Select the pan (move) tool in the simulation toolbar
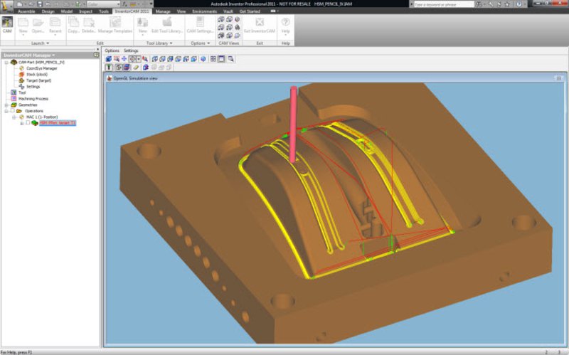The height and width of the screenshot is (355, 569). [x=125, y=59]
